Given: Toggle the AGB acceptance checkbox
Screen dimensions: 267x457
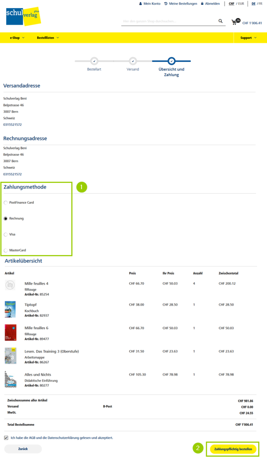Looking at the screenshot, I should click(6, 438).
